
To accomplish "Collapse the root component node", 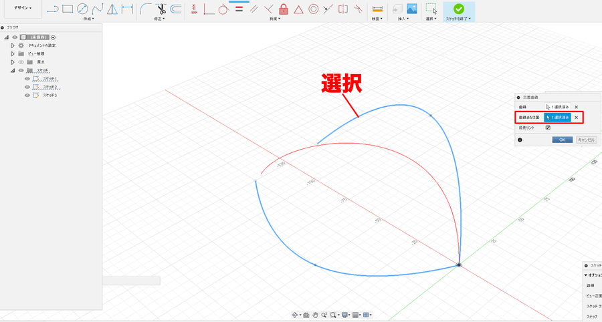I will pyautogui.click(x=6, y=37).
